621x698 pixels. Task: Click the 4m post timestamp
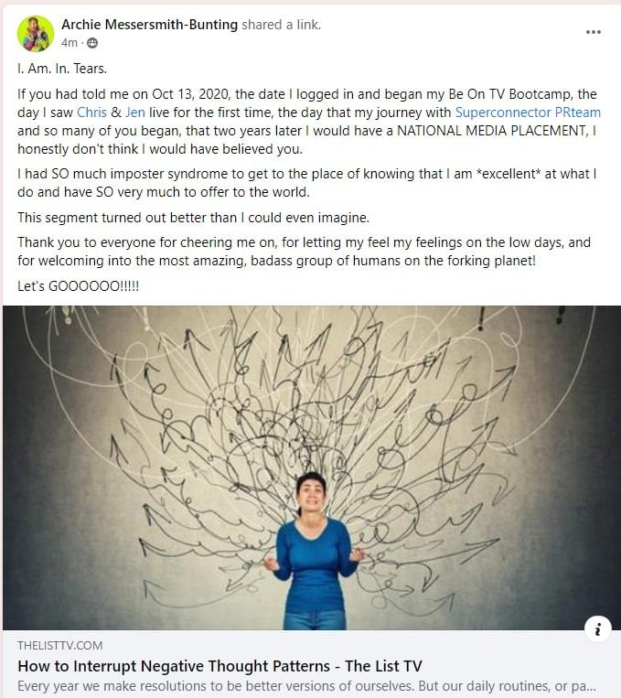click(70, 43)
